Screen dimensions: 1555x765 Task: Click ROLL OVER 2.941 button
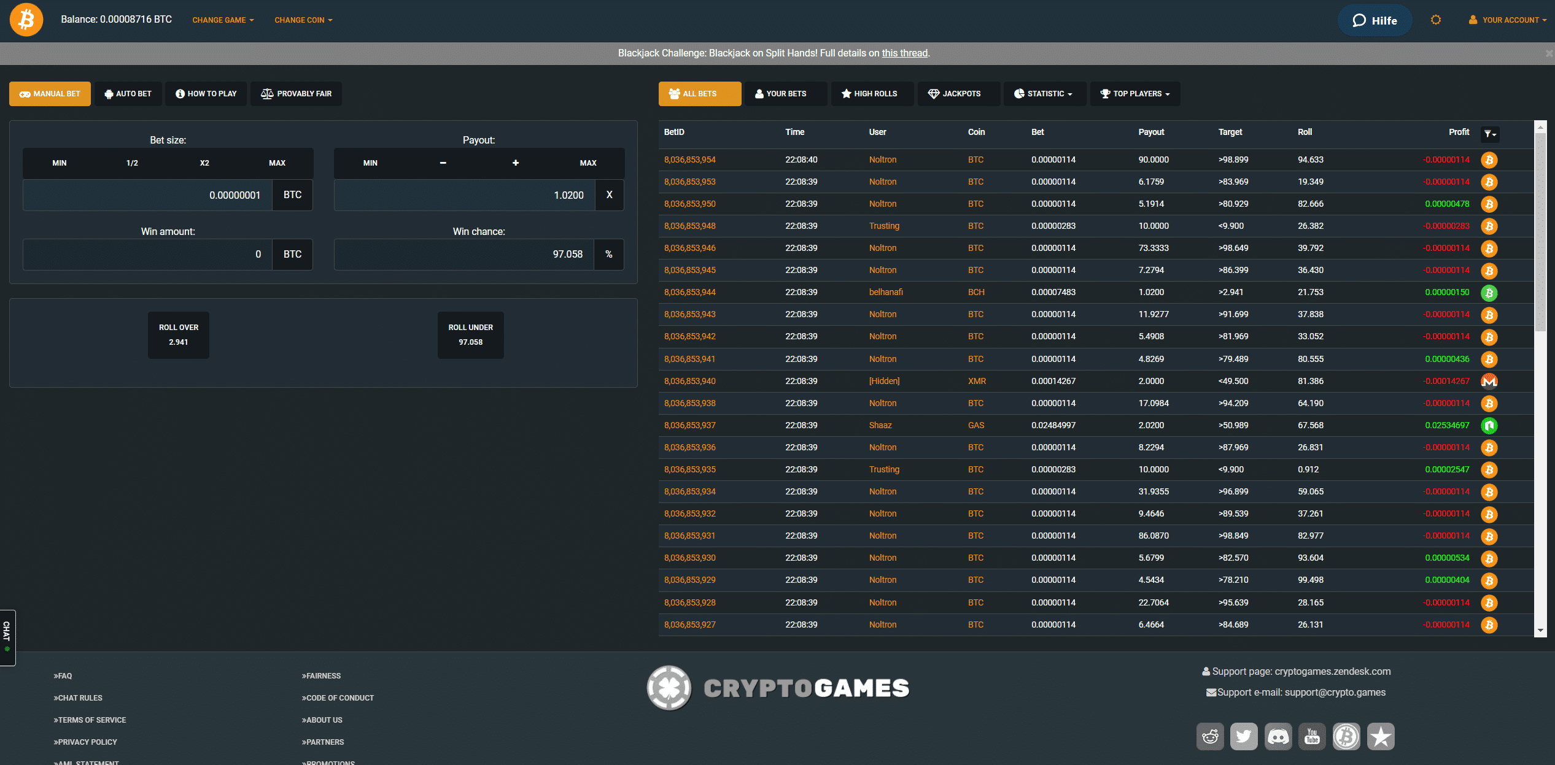pyautogui.click(x=179, y=335)
